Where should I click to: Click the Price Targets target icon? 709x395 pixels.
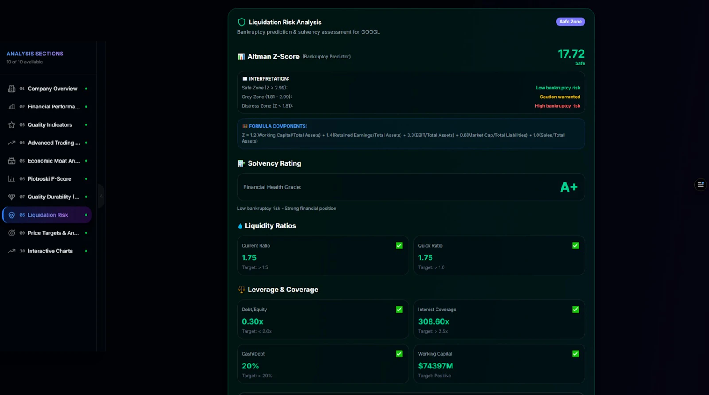coord(12,233)
